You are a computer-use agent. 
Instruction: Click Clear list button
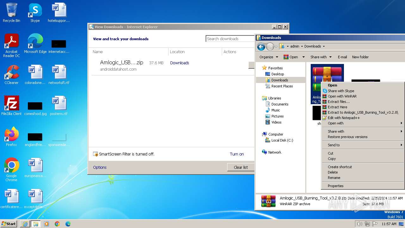[241, 167]
